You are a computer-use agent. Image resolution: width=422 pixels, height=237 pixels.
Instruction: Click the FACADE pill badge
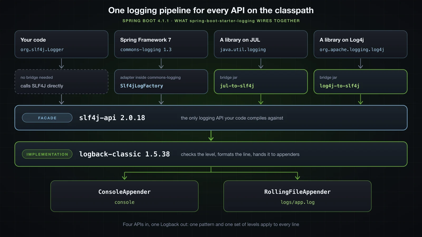tap(47, 118)
